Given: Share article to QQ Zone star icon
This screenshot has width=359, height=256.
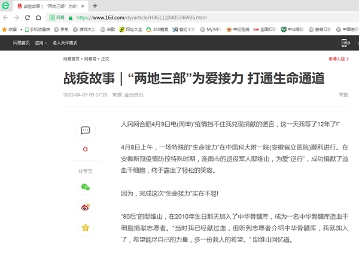Looking at the screenshot, I should pyautogui.click(x=86, y=227).
